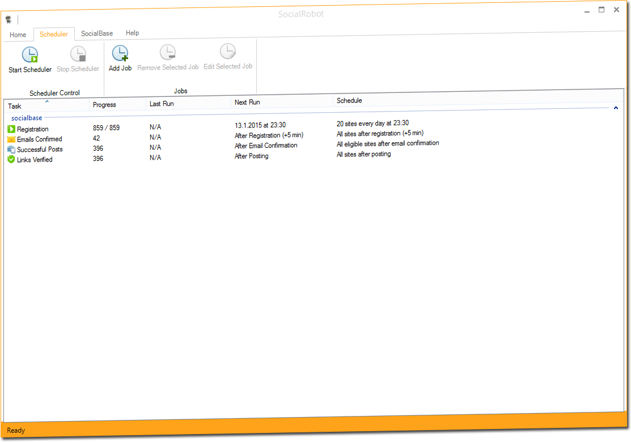
Task: Click the 859 / 859 progress value
Action: pyautogui.click(x=106, y=128)
